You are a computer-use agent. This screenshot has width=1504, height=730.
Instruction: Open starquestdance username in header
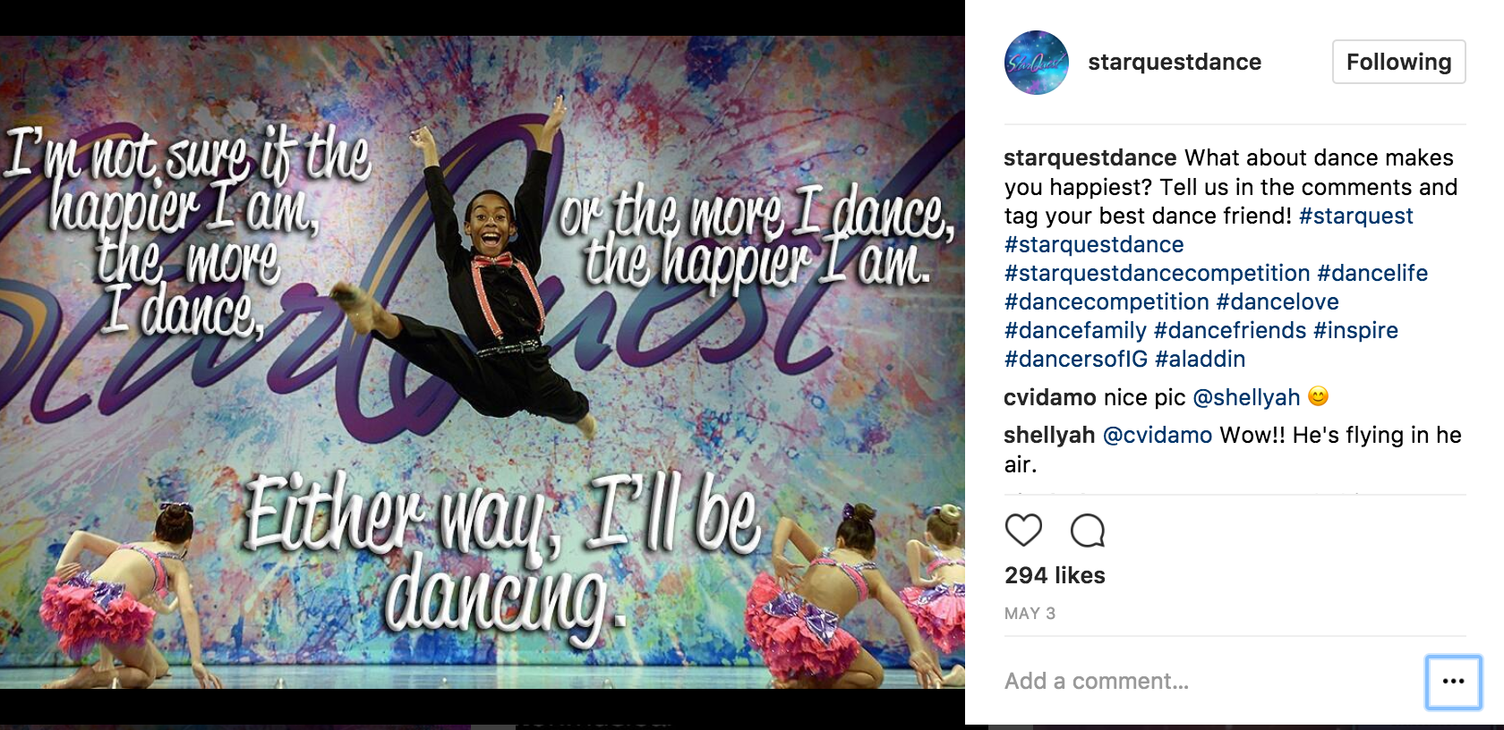click(x=1175, y=62)
